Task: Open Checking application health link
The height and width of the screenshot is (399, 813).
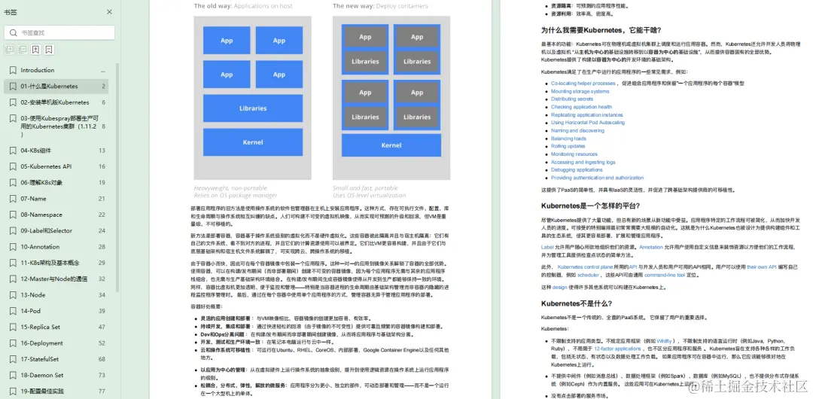Action: pos(581,107)
